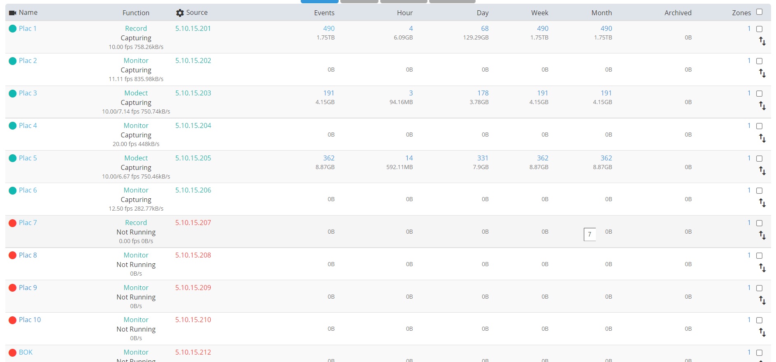Open Plac 3 daily events count 178

pyautogui.click(x=483, y=93)
